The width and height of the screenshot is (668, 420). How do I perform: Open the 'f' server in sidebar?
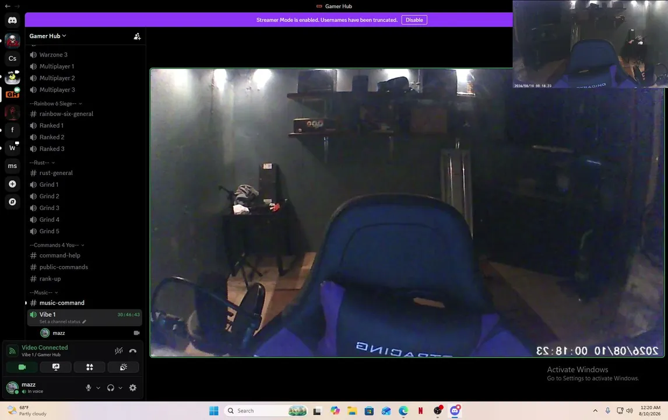[x=12, y=129]
